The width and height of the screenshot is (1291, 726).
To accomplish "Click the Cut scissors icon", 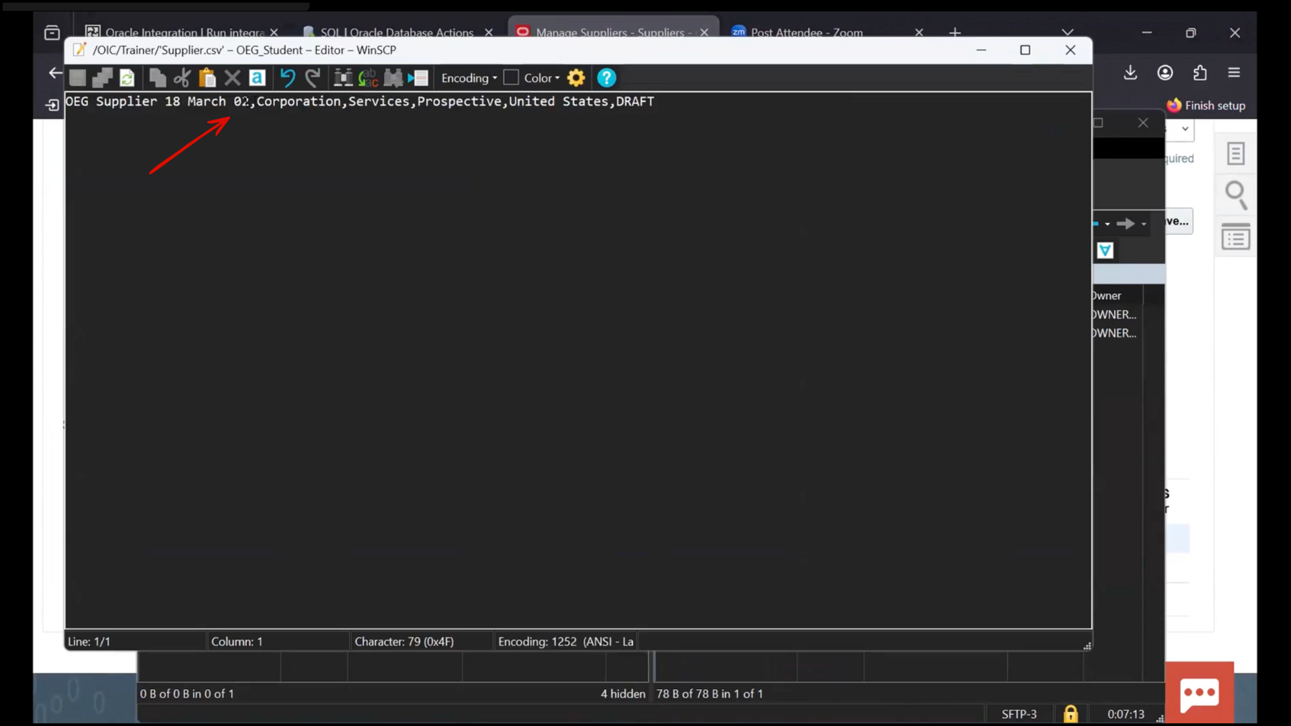I will click(182, 78).
